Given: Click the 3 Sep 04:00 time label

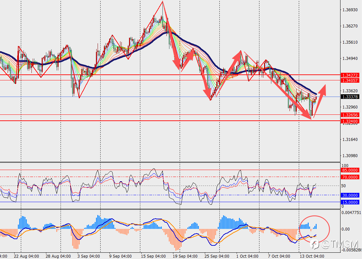Looking at the screenshot, I should 89,256.
